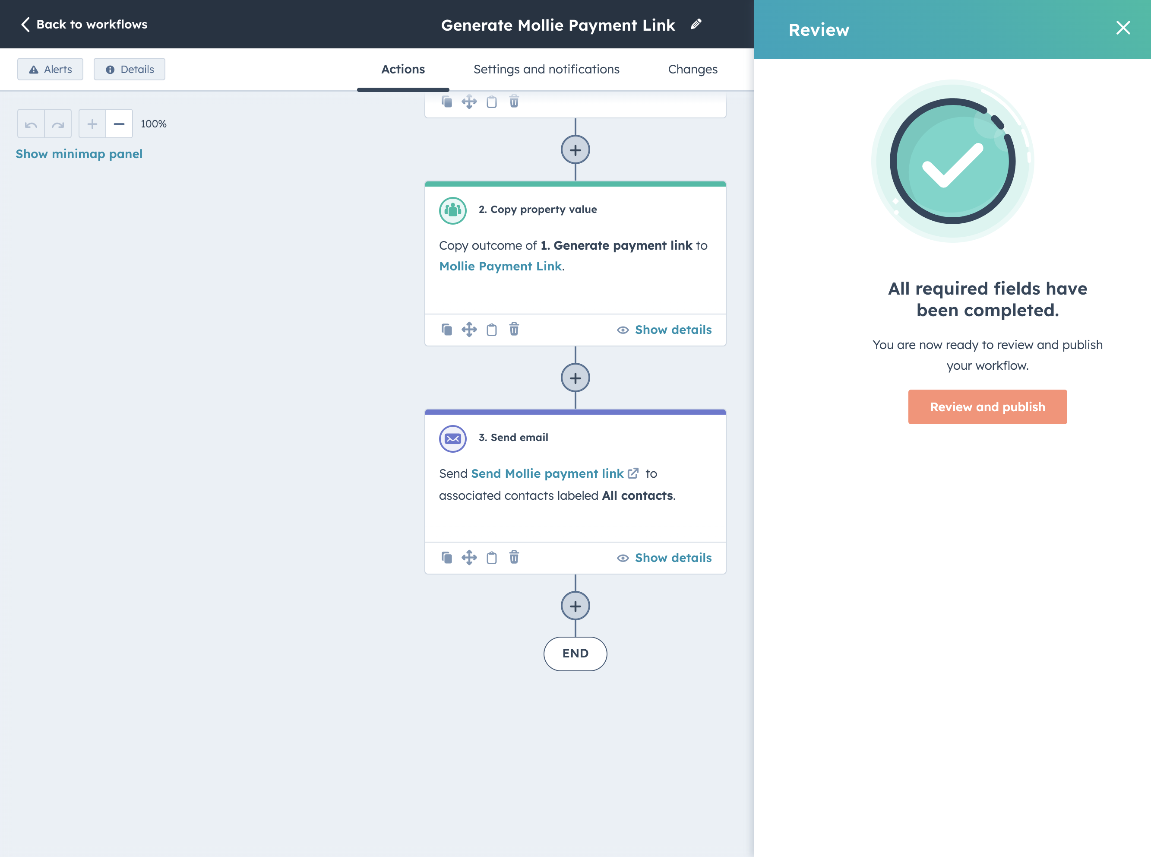Click clipboard icon on Copy property value card
The image size is (1151, 857).
click(x=491, y=330)
